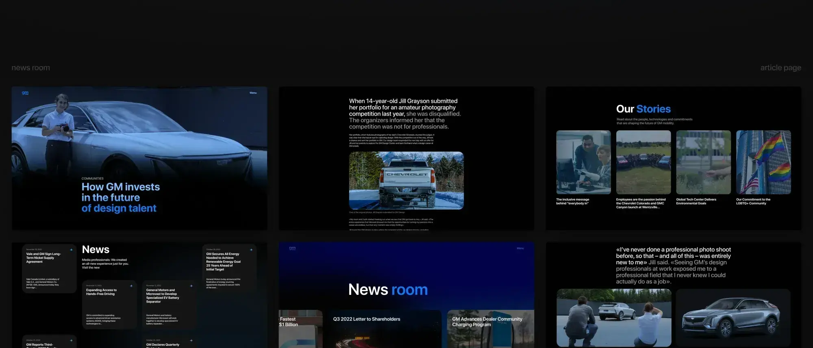
Task: Click the 'GM Reports Third-' card title
Action: pos(39,345)
